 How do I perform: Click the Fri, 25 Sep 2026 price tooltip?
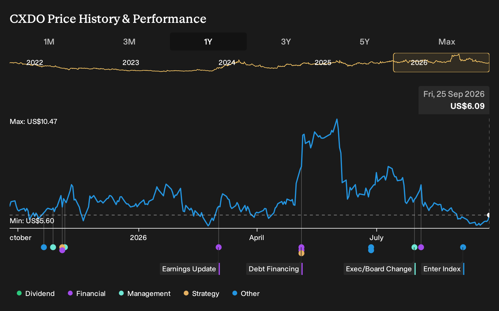454,100
